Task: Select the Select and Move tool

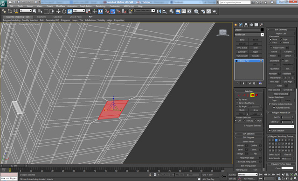Action: [58, 11]
